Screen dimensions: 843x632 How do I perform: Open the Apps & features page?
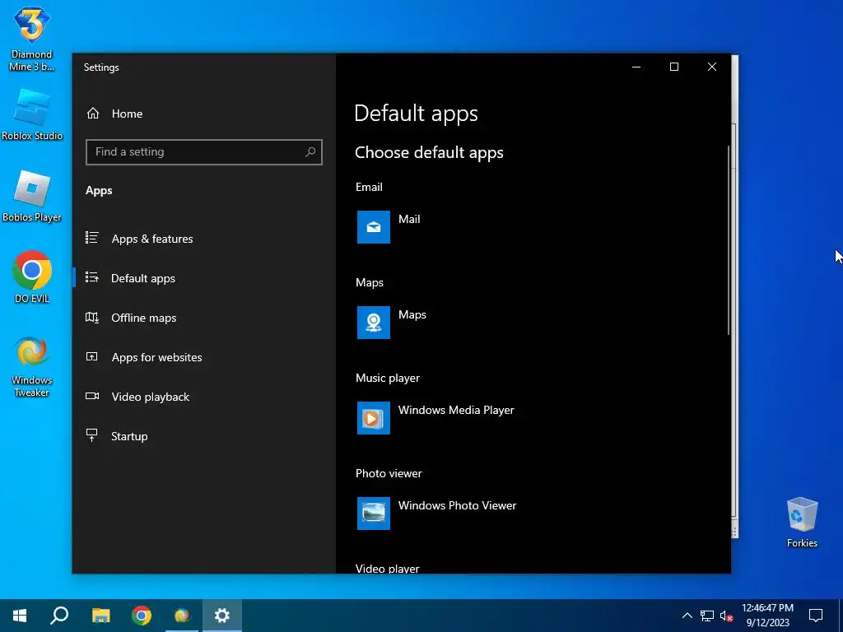click(204, 239)
